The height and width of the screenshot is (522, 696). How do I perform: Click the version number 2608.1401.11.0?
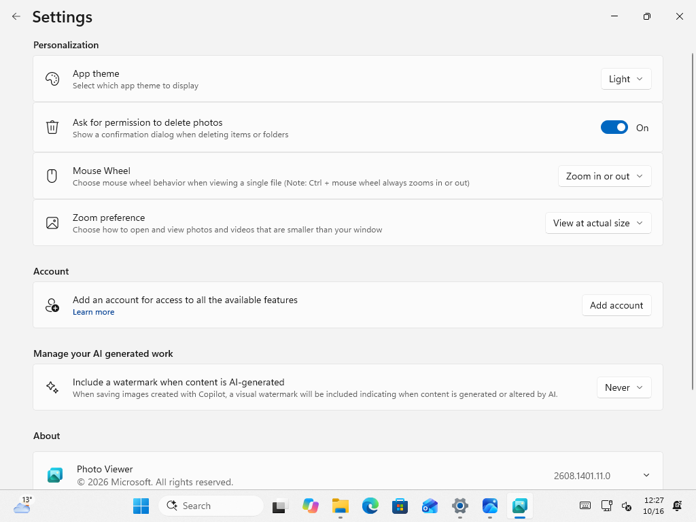[x=582, y=476]
